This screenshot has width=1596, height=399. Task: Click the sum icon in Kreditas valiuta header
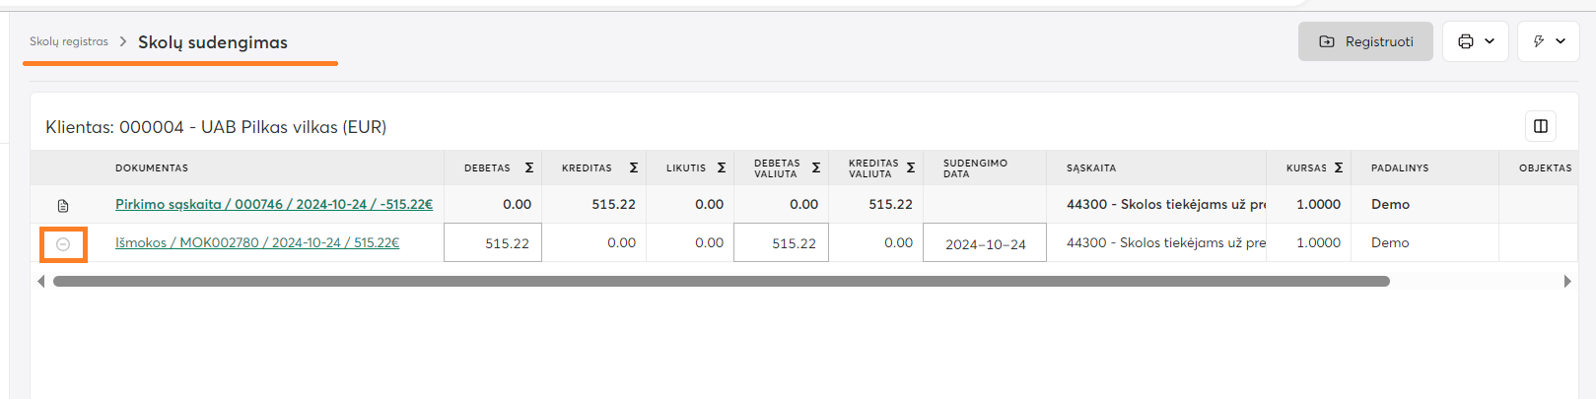[911, 168]
